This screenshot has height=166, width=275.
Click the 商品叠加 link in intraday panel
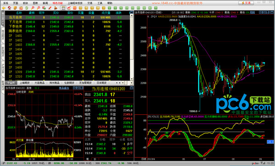point(64,88)
